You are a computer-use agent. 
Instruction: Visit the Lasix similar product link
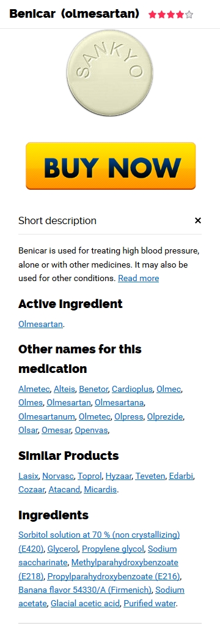tap(28, 476)
